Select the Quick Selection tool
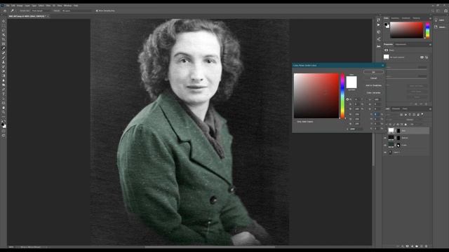Screen dimensions: 449x252 pyautogui.click(x=4, y=35)
